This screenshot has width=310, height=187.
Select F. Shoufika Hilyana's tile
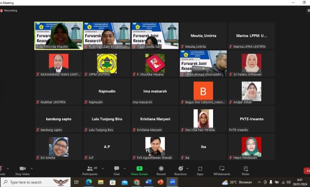click(x=155, y=63)
